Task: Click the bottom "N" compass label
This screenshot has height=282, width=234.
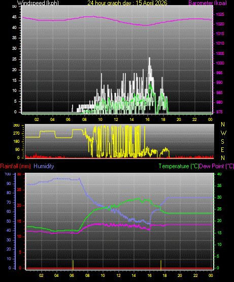Action: (223, 158)
